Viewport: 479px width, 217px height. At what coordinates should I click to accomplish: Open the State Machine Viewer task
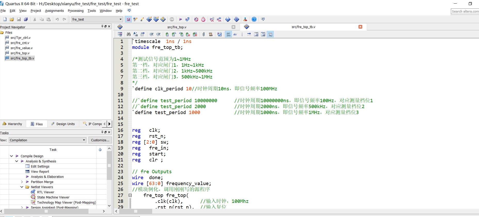click(x=53, y=197)
